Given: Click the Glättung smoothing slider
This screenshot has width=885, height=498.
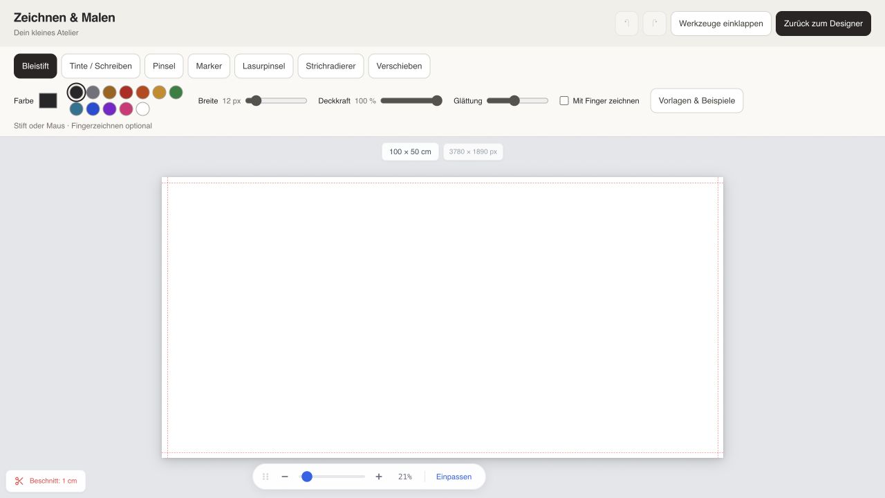Looking at the screenshot, I should [517, 101].
